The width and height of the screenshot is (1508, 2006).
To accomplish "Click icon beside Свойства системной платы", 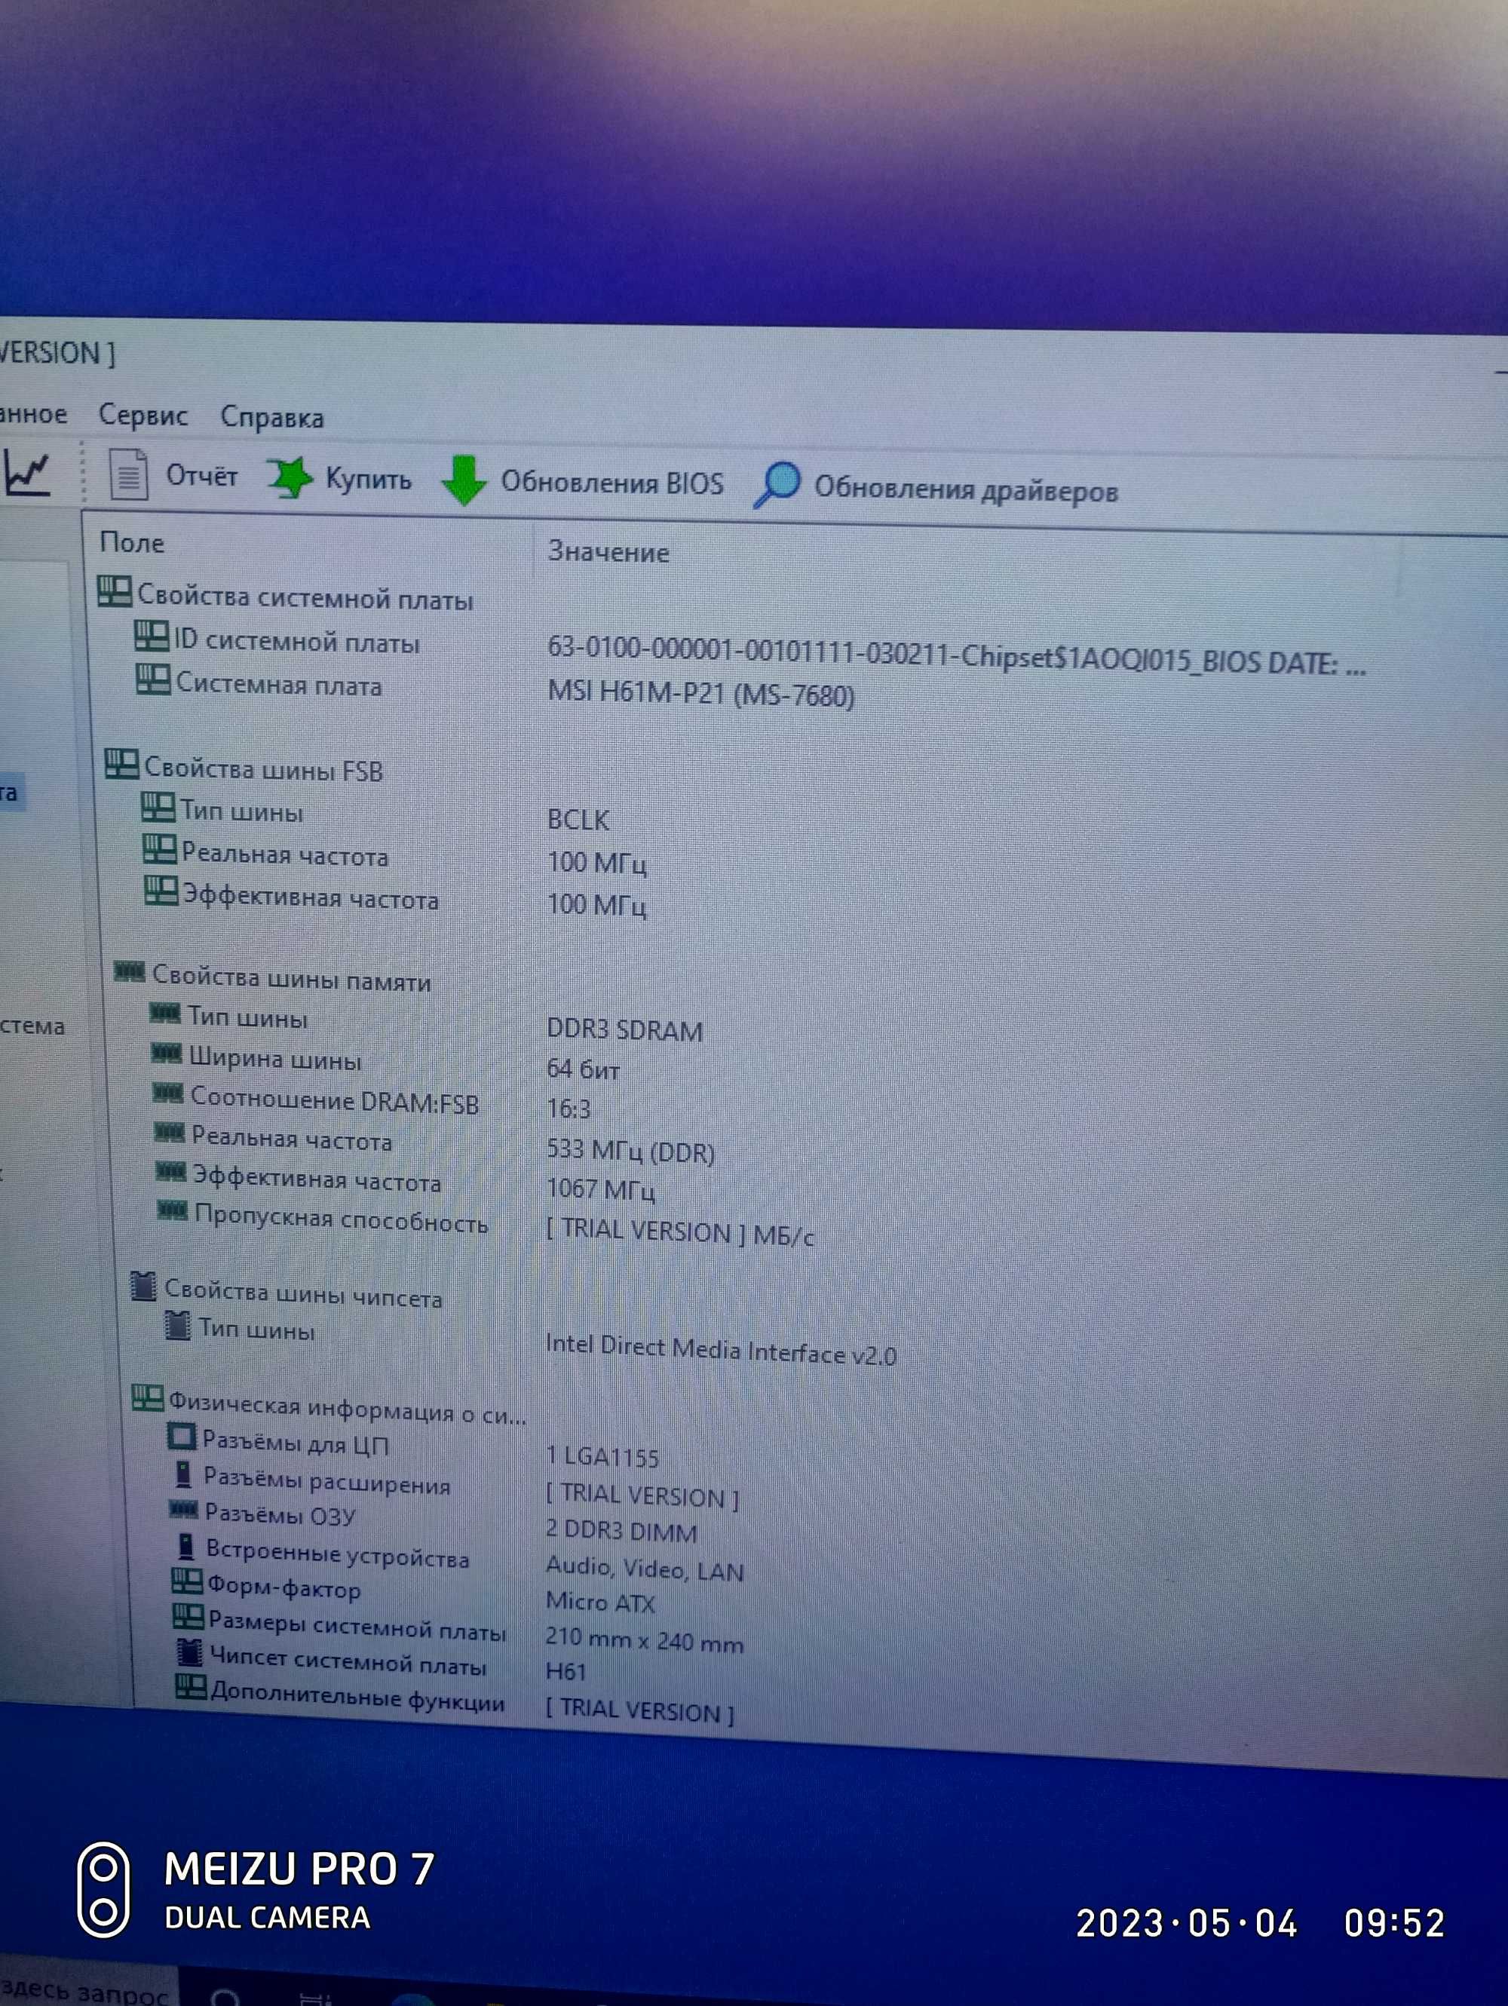I will [x=115, y=592].
